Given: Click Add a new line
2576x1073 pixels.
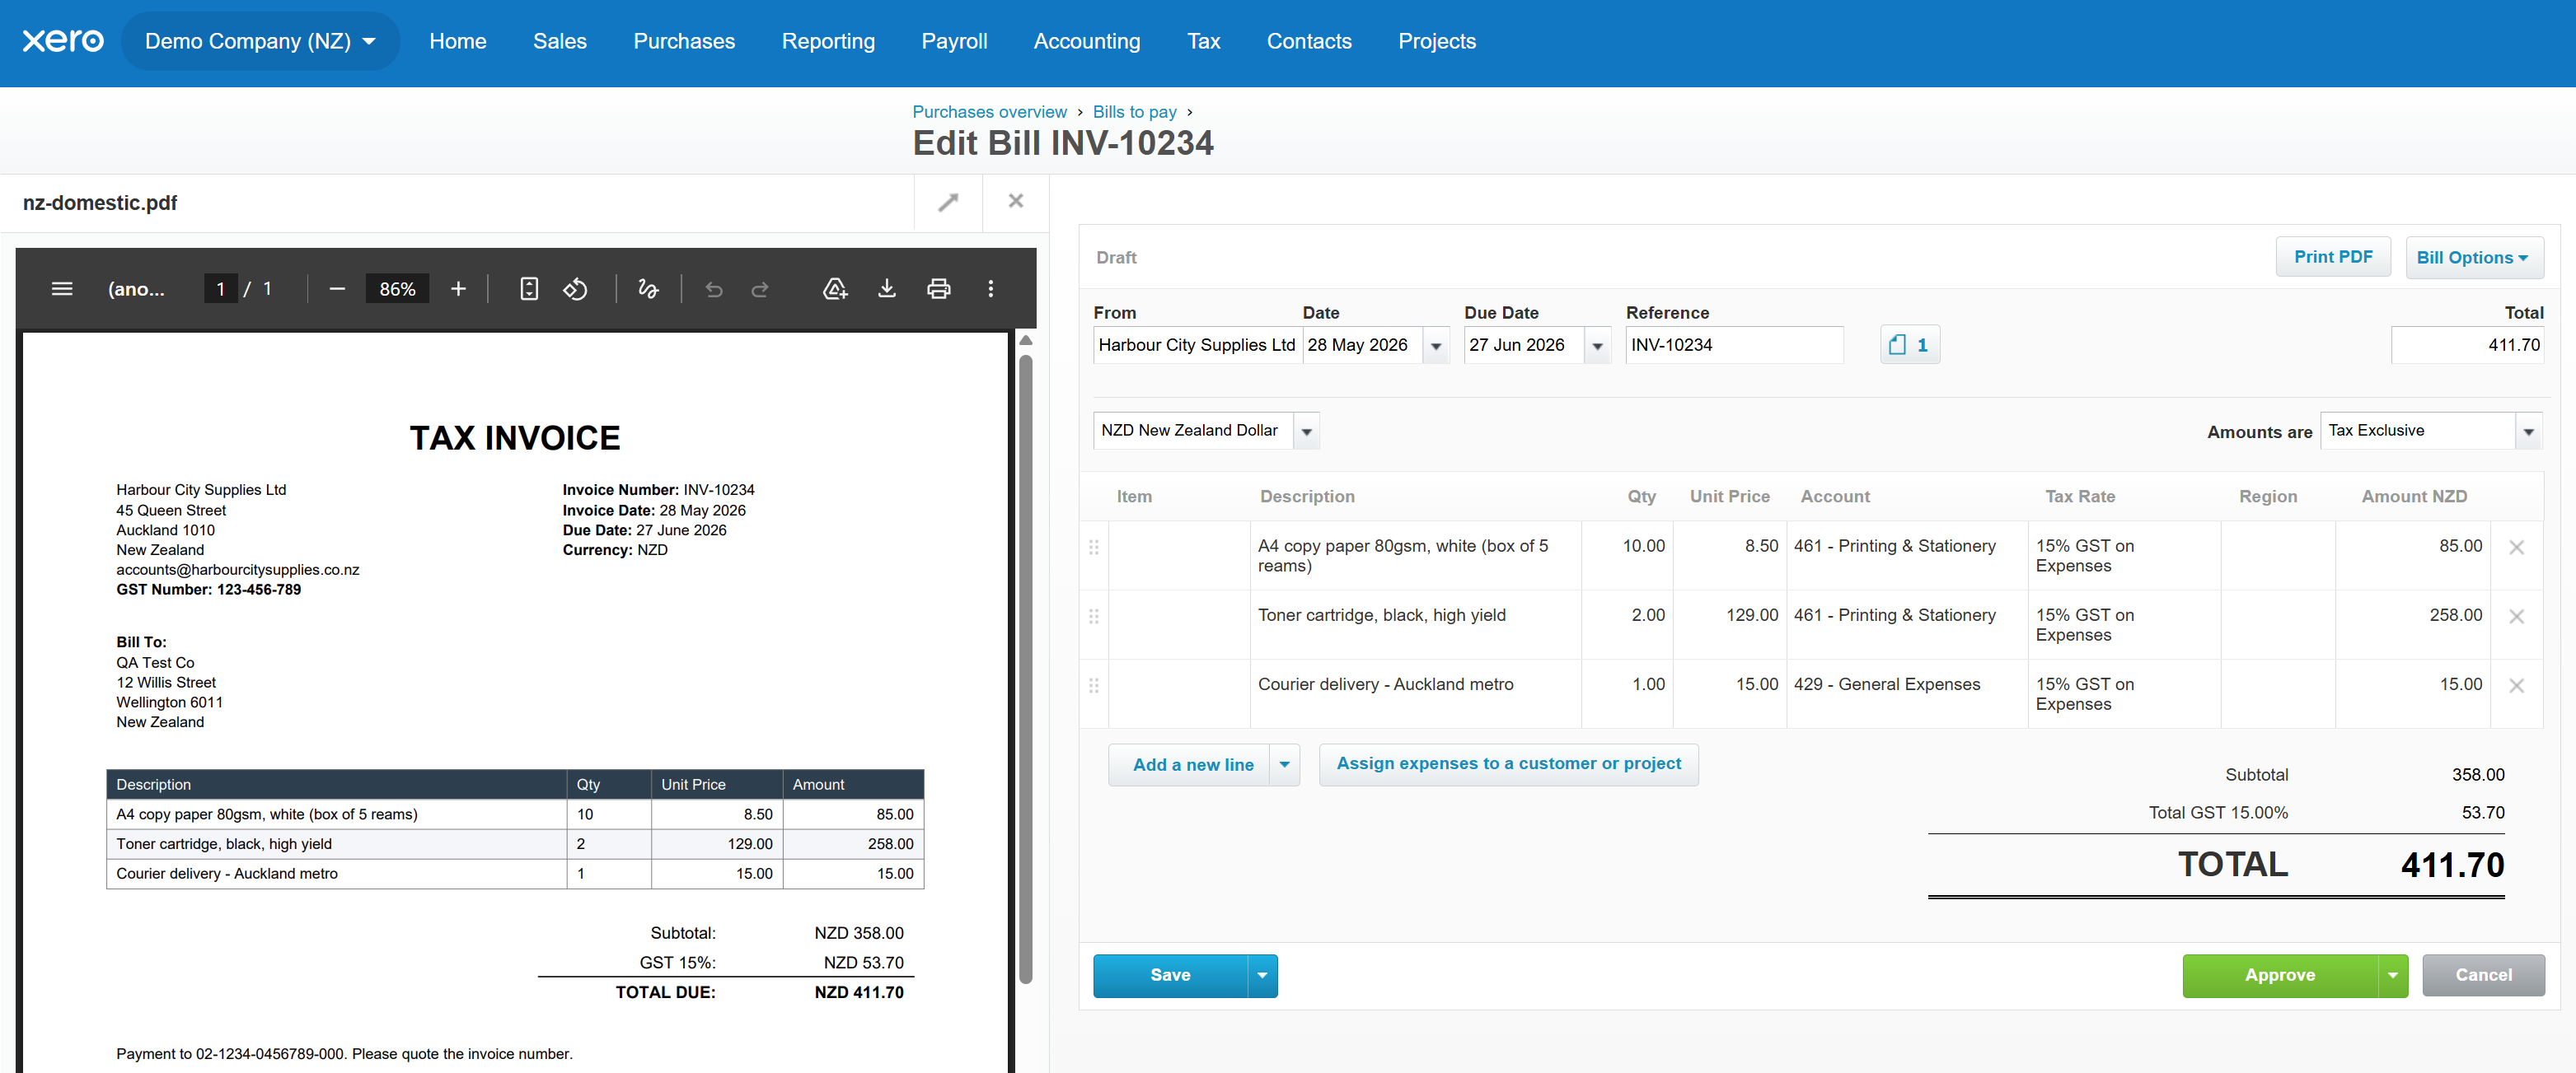Looking at the screenshot, I should point(1190,764).
